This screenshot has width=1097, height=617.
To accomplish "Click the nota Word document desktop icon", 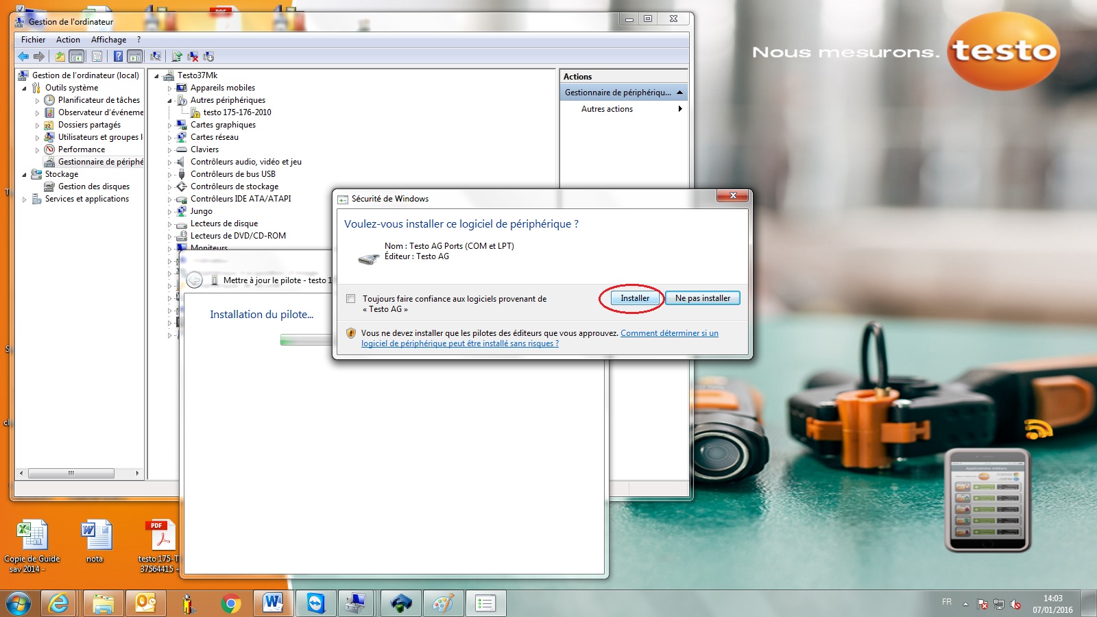I will [95, 542].
